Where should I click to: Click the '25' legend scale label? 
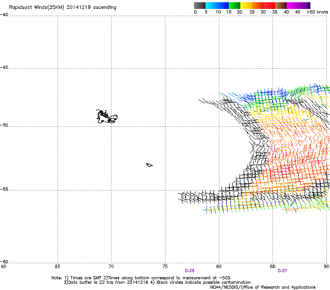pos(252,12)
